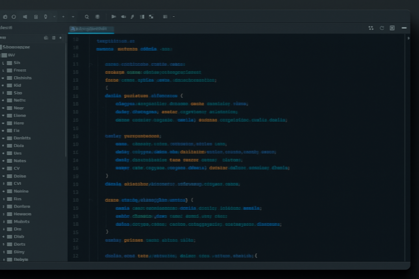Switch to the open editor file tab

point(91,29)
